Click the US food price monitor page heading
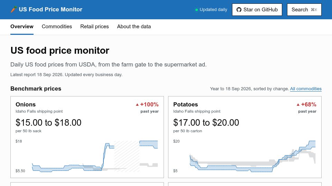The width and height of the screenshot is (332, 186). 60,51
